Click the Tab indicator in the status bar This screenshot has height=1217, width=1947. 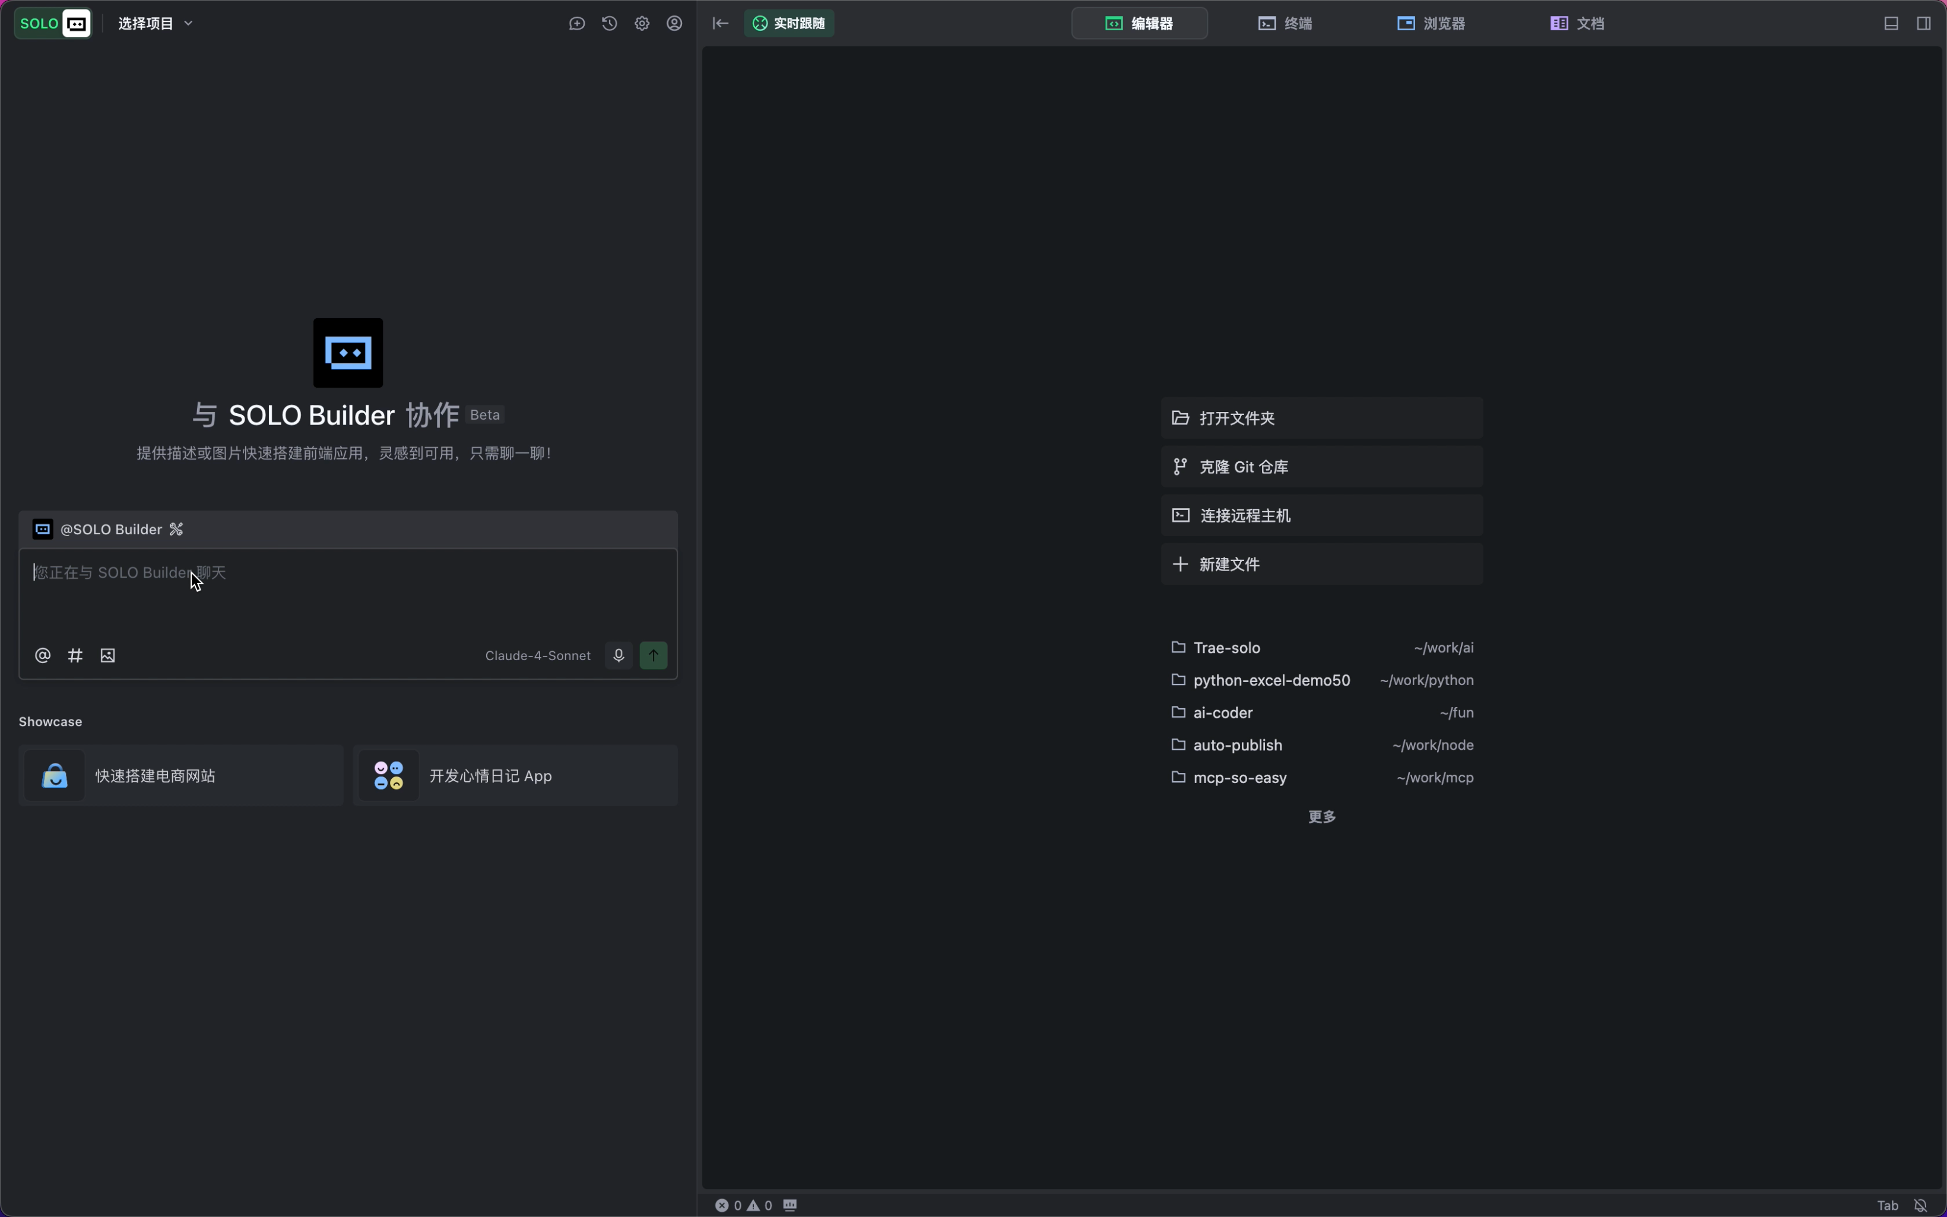click(1888, 1205)
